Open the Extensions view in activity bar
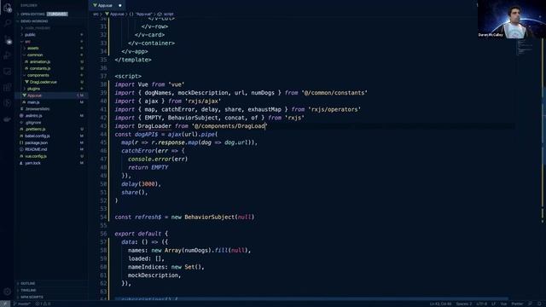The image size is (546, 307). point(8,87)
